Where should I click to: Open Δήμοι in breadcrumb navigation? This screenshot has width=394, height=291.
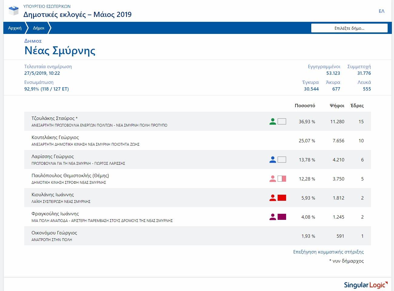click(38, 28)
